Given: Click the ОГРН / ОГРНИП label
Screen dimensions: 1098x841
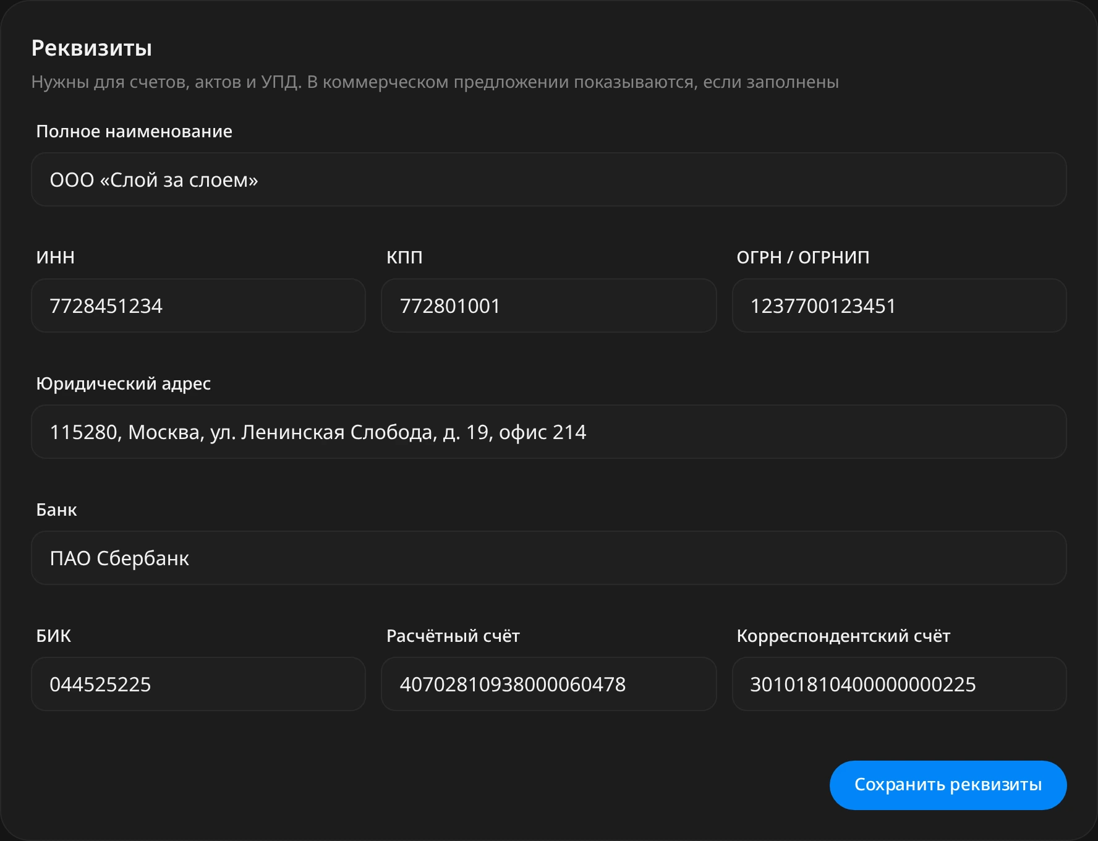Looking at the screenshot, I should 803,257.
